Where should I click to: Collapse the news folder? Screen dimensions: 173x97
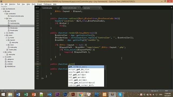click(6, 45)
